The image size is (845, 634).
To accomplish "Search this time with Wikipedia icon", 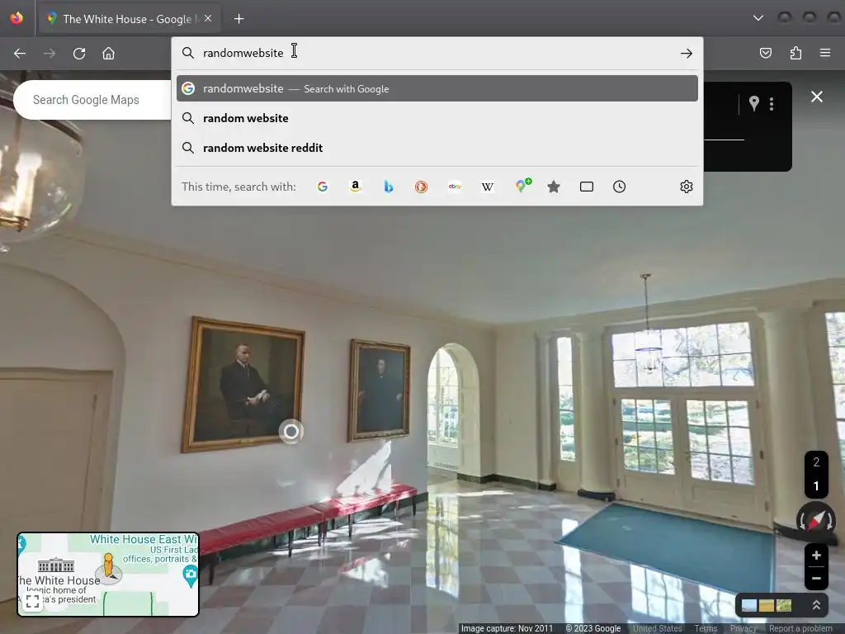I will 488,187.
